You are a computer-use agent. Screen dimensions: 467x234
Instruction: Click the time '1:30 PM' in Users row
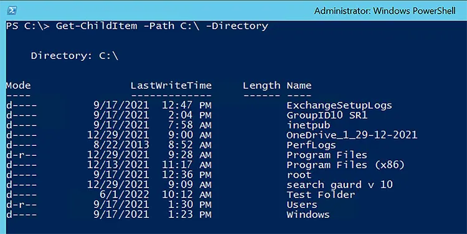coord(190,205)
